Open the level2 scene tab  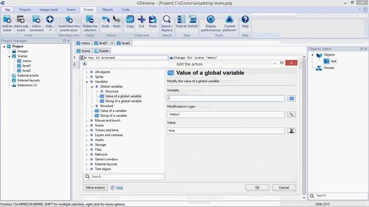[124, 43]
